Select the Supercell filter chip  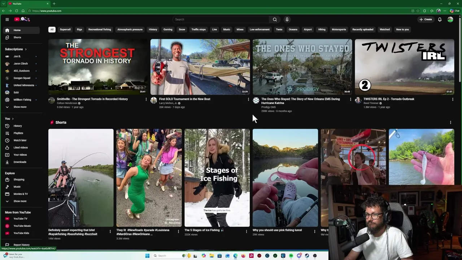point(65,30)
